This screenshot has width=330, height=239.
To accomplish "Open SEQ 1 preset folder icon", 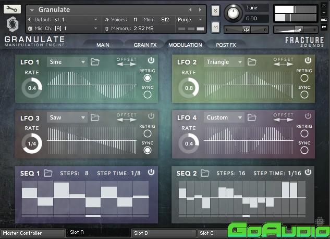I will pos(48,173).
